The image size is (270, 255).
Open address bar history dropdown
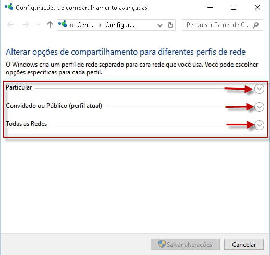pyautogui.click(x=160, y=25)
